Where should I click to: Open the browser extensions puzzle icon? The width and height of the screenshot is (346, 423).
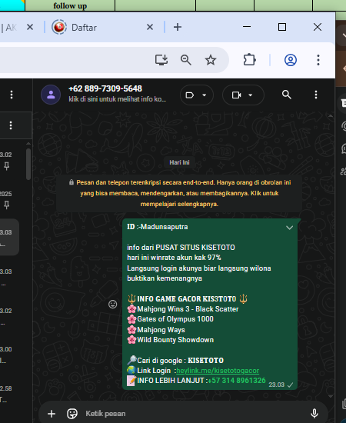point(249,60)
